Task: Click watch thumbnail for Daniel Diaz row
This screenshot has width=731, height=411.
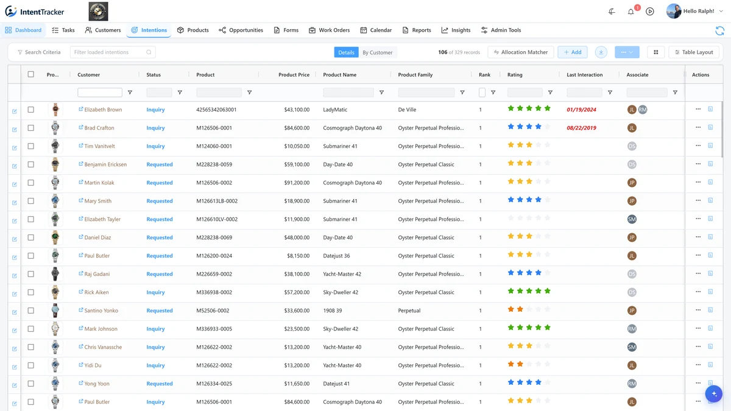Action: click(55, 237)
